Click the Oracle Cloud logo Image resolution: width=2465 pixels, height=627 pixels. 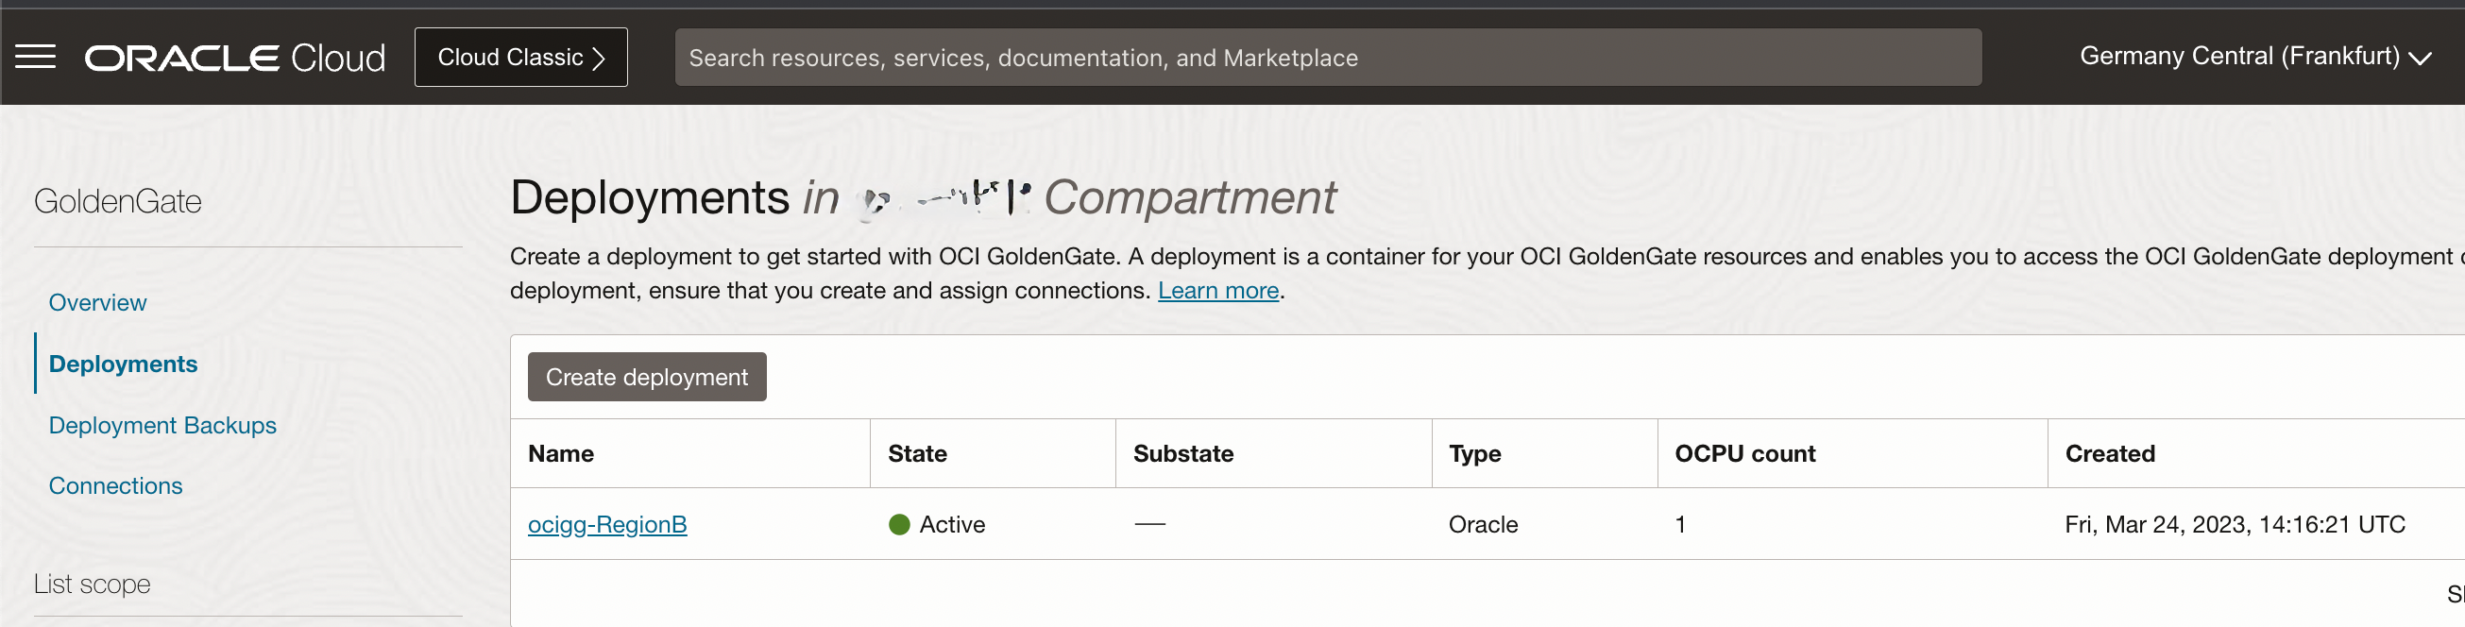(x=235, y=58)
